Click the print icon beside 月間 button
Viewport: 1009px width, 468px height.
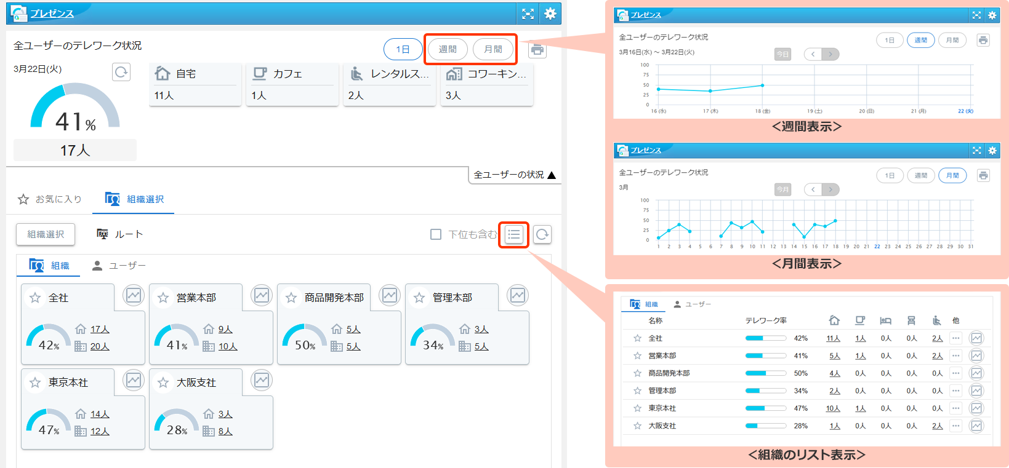click(537, 50)
